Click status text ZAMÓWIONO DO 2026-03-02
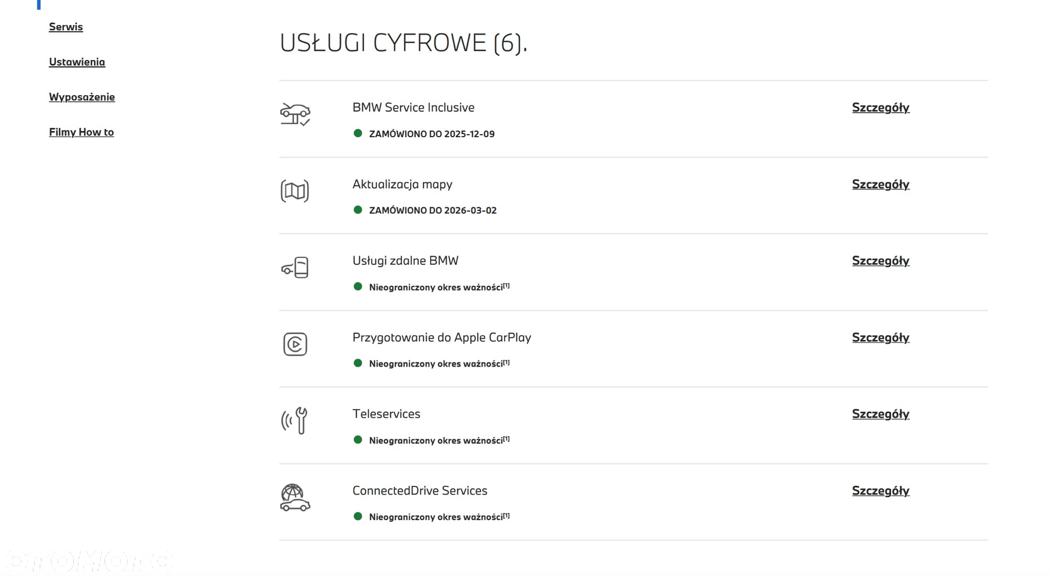 tap(433, 210)
